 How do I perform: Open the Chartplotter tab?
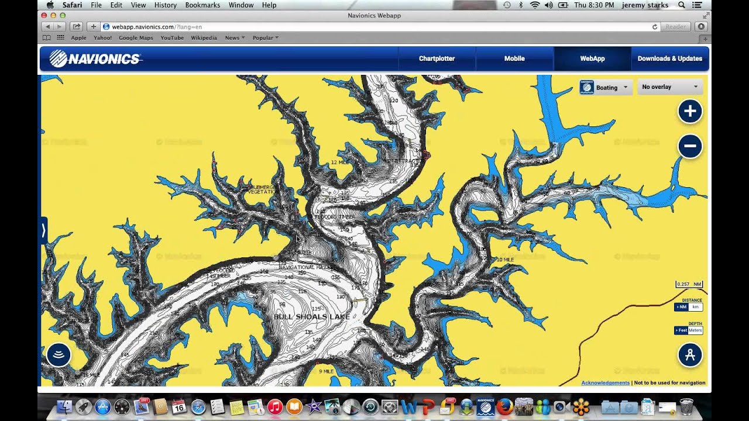[437, 58]
